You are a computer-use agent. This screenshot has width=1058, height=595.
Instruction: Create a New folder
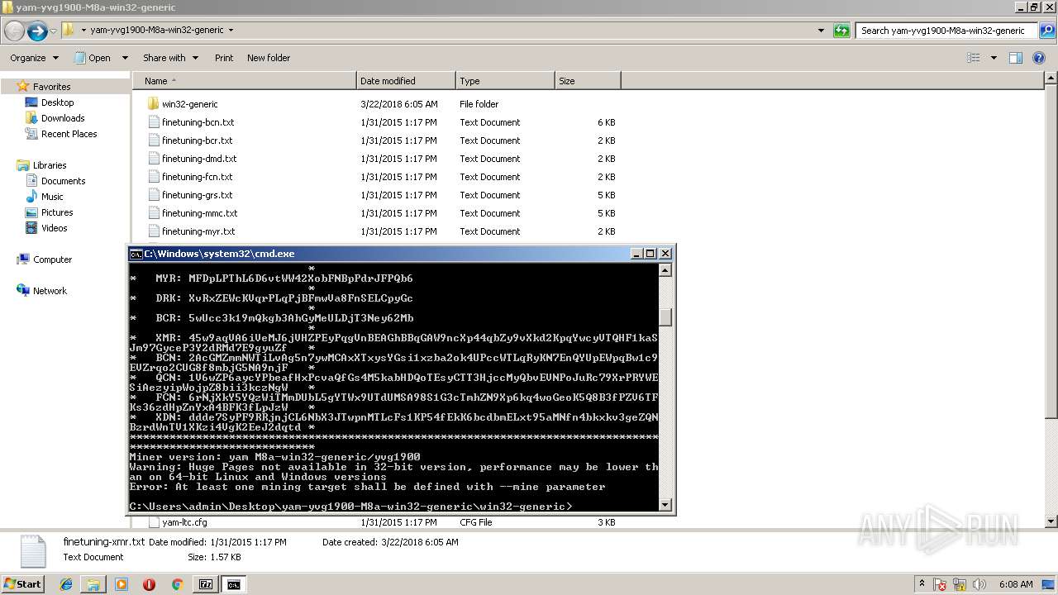pyautogui.click(x=269, y=58)
